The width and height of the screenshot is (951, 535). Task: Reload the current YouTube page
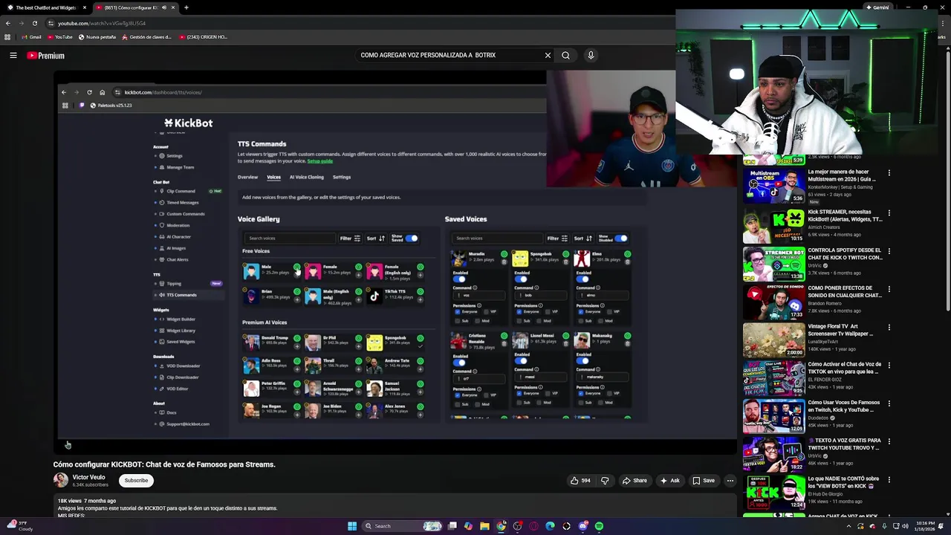(34, 23)
